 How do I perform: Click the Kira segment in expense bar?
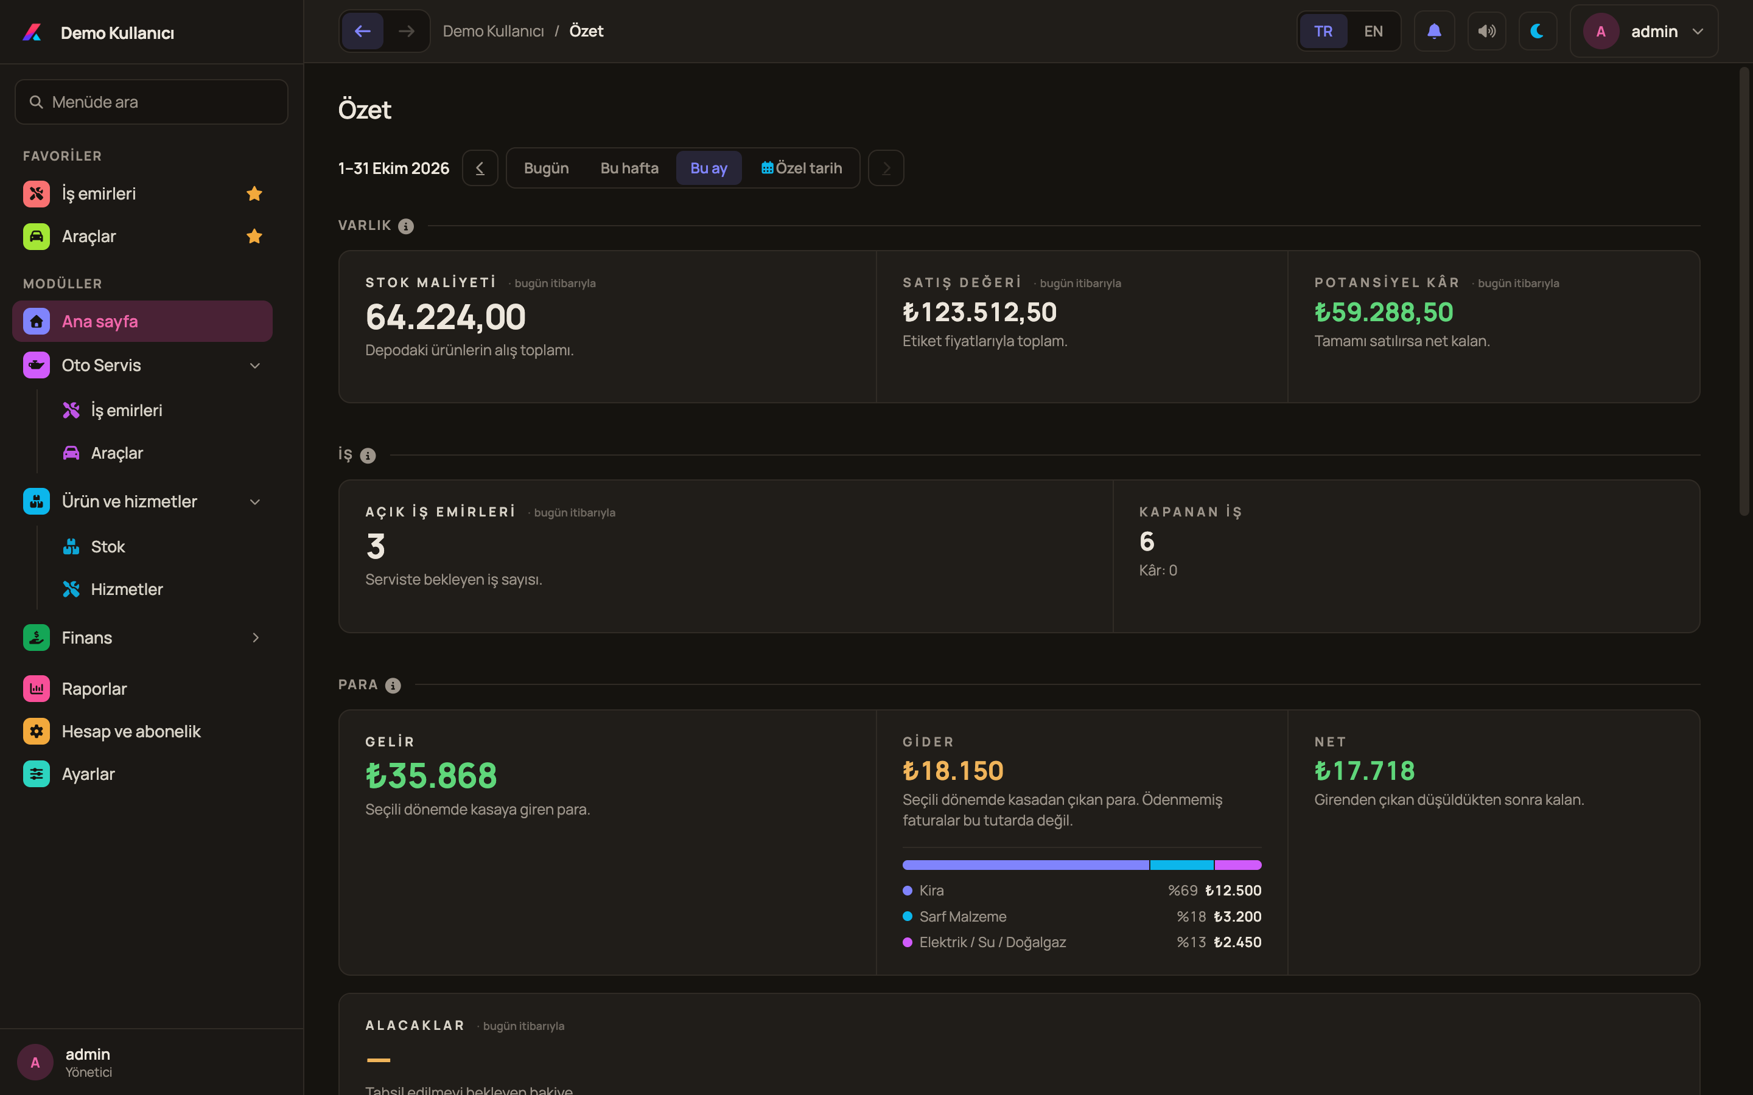pyautogui.click(x=1025, y=864)
